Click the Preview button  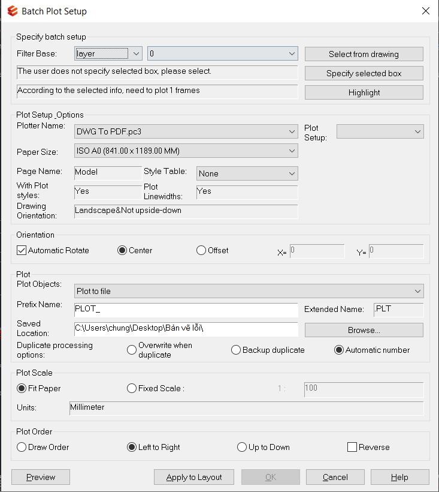point(41,477)
